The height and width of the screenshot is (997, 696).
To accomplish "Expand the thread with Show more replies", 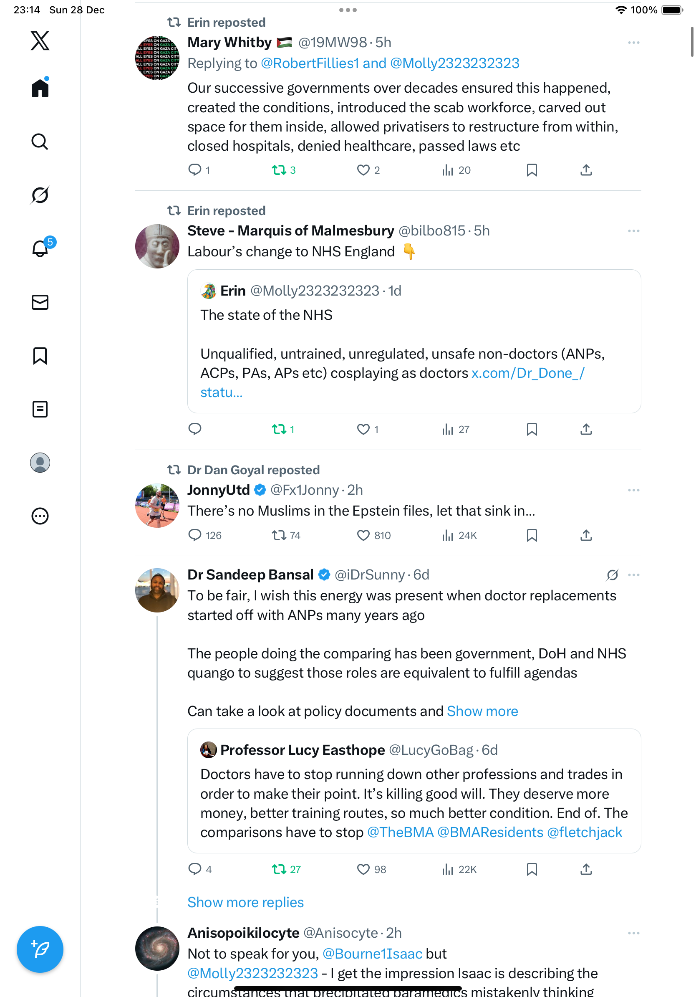I will 245,902.
